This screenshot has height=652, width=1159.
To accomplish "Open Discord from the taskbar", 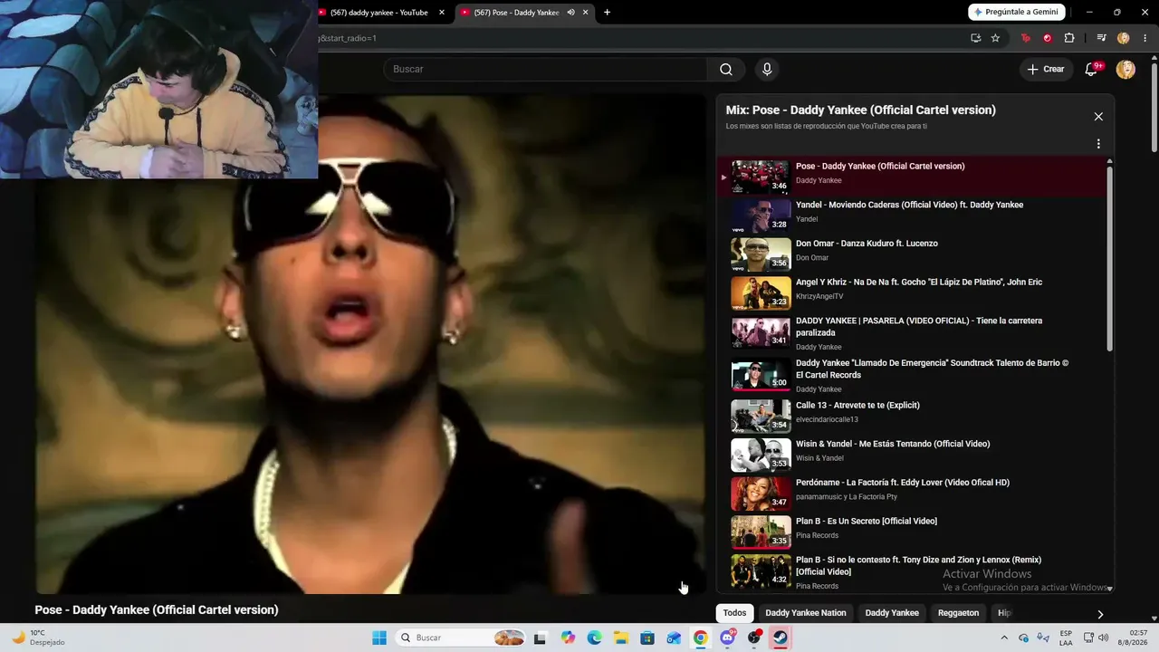I will tap(727, 638).
